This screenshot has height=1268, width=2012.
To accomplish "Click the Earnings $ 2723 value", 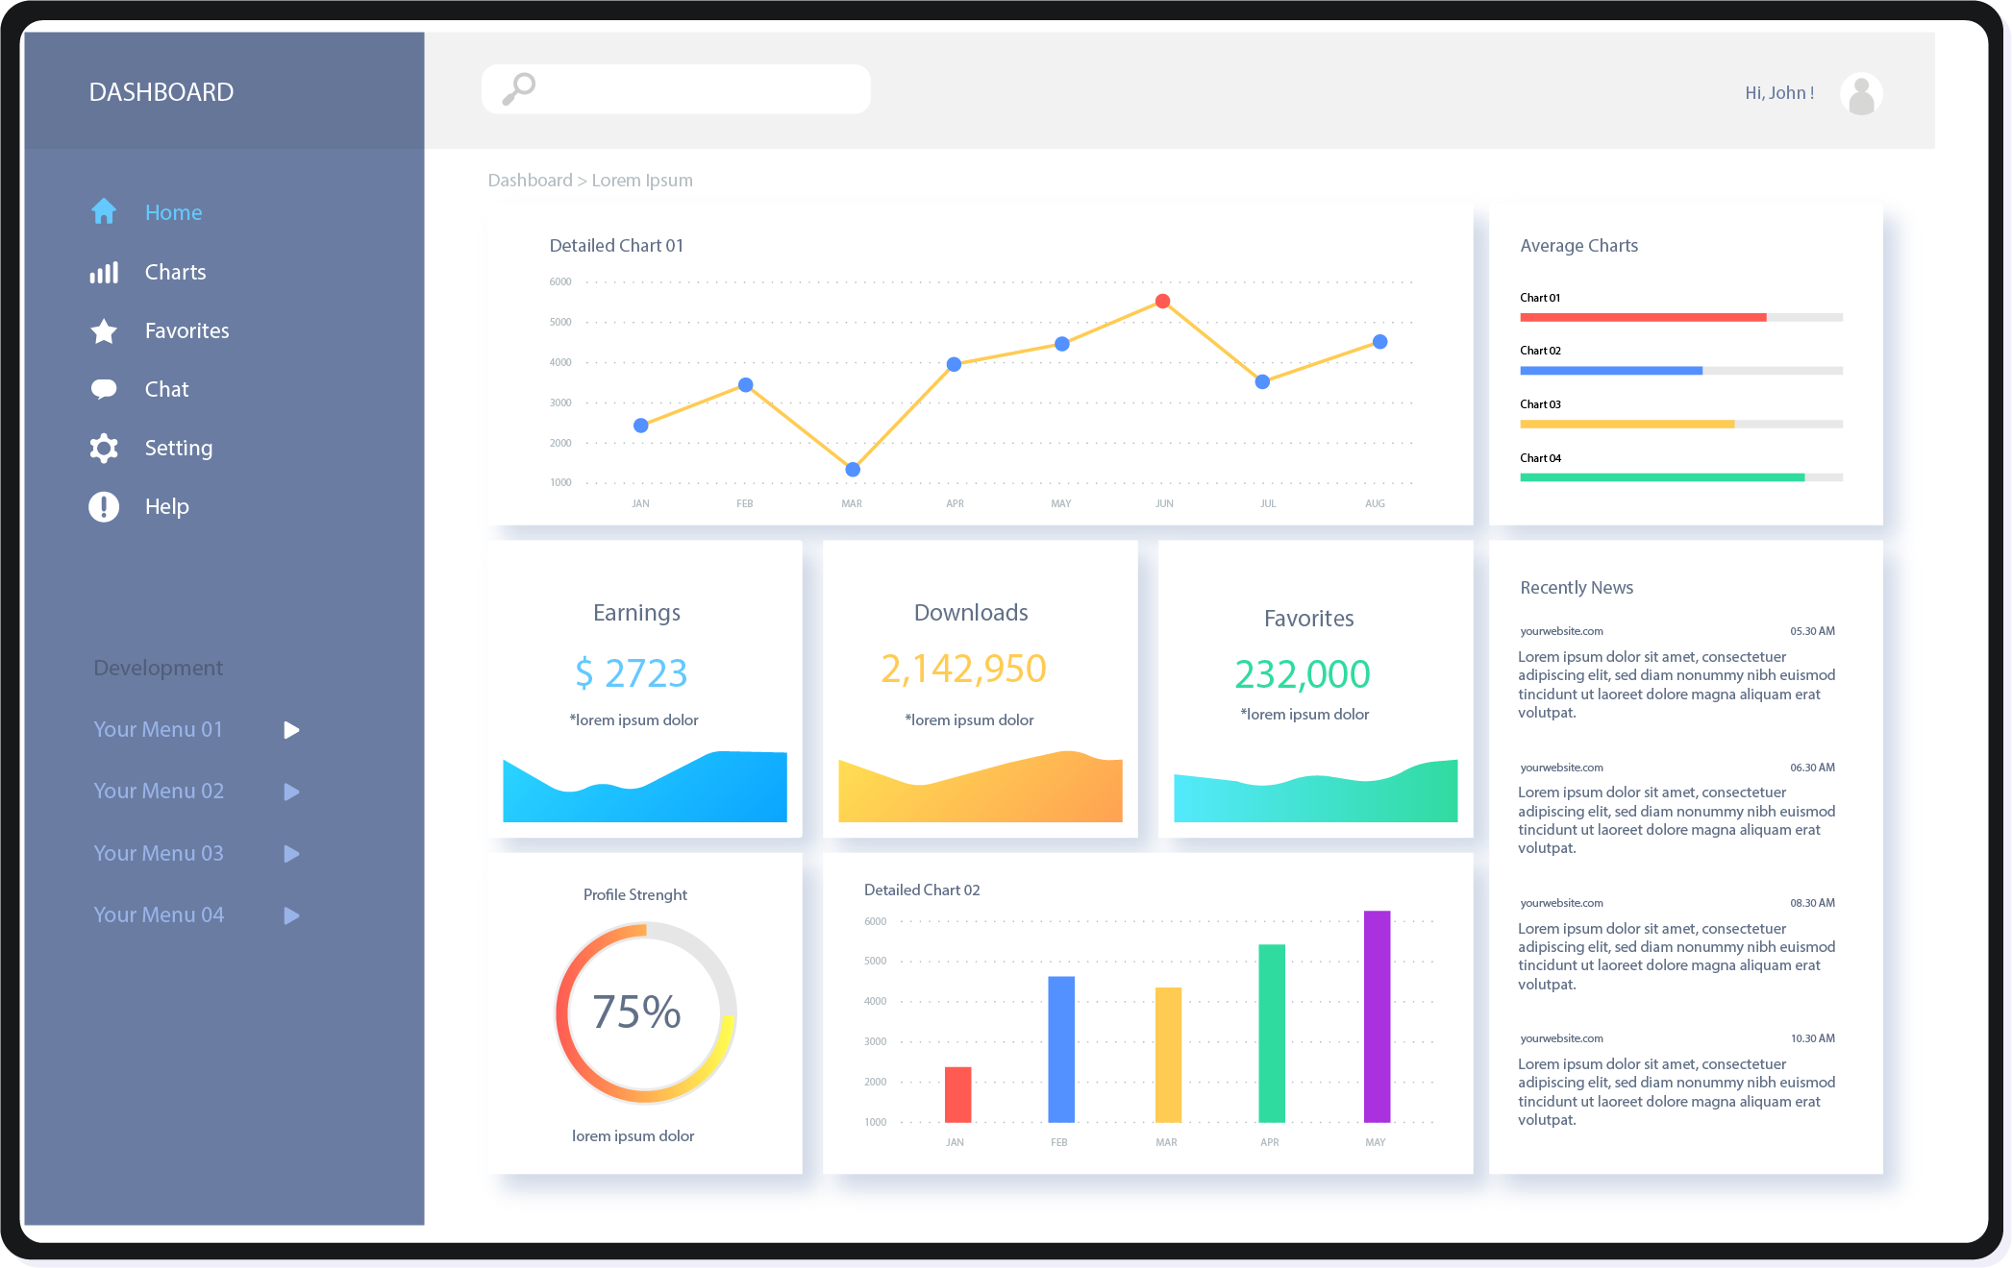I will point(632,673).
